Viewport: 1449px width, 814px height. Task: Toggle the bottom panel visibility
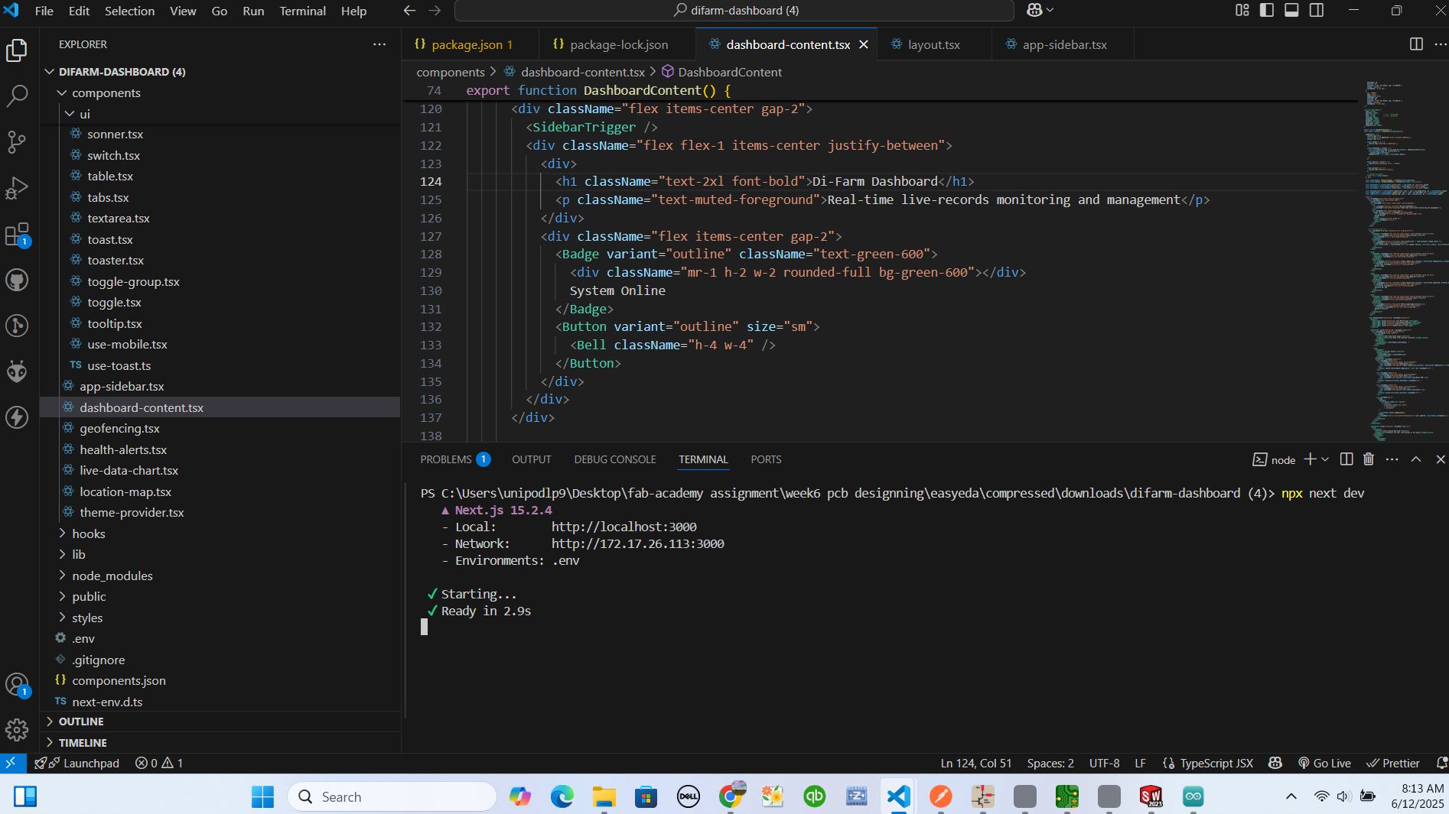click(x=1291, y=10)
